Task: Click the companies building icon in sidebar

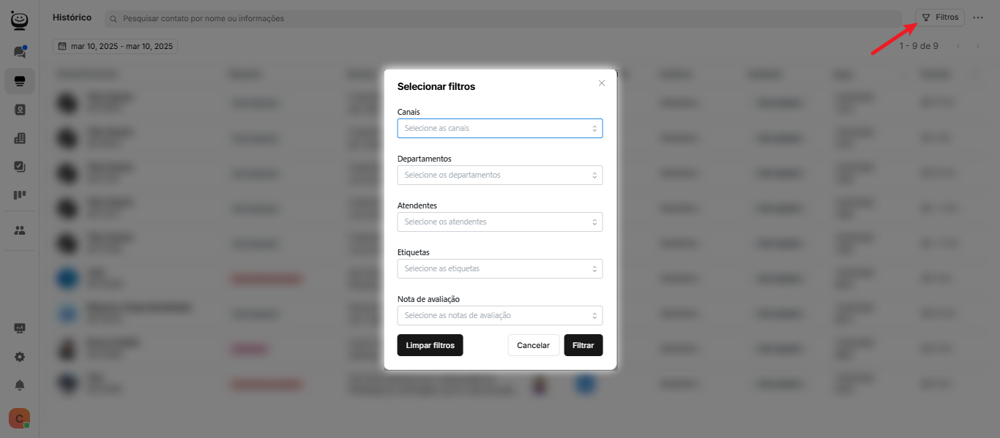Action: click(20, 138)
